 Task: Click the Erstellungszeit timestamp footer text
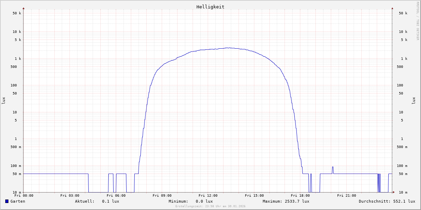(210, 206)
